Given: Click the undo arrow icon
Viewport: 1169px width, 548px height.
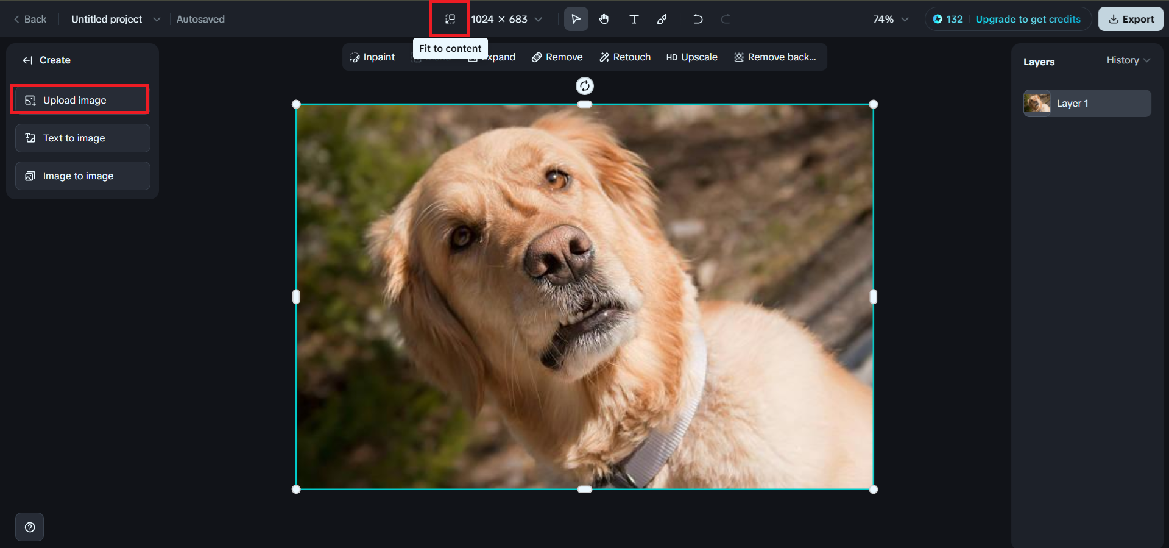Looking at the screenshot, I should click(698, 19).
